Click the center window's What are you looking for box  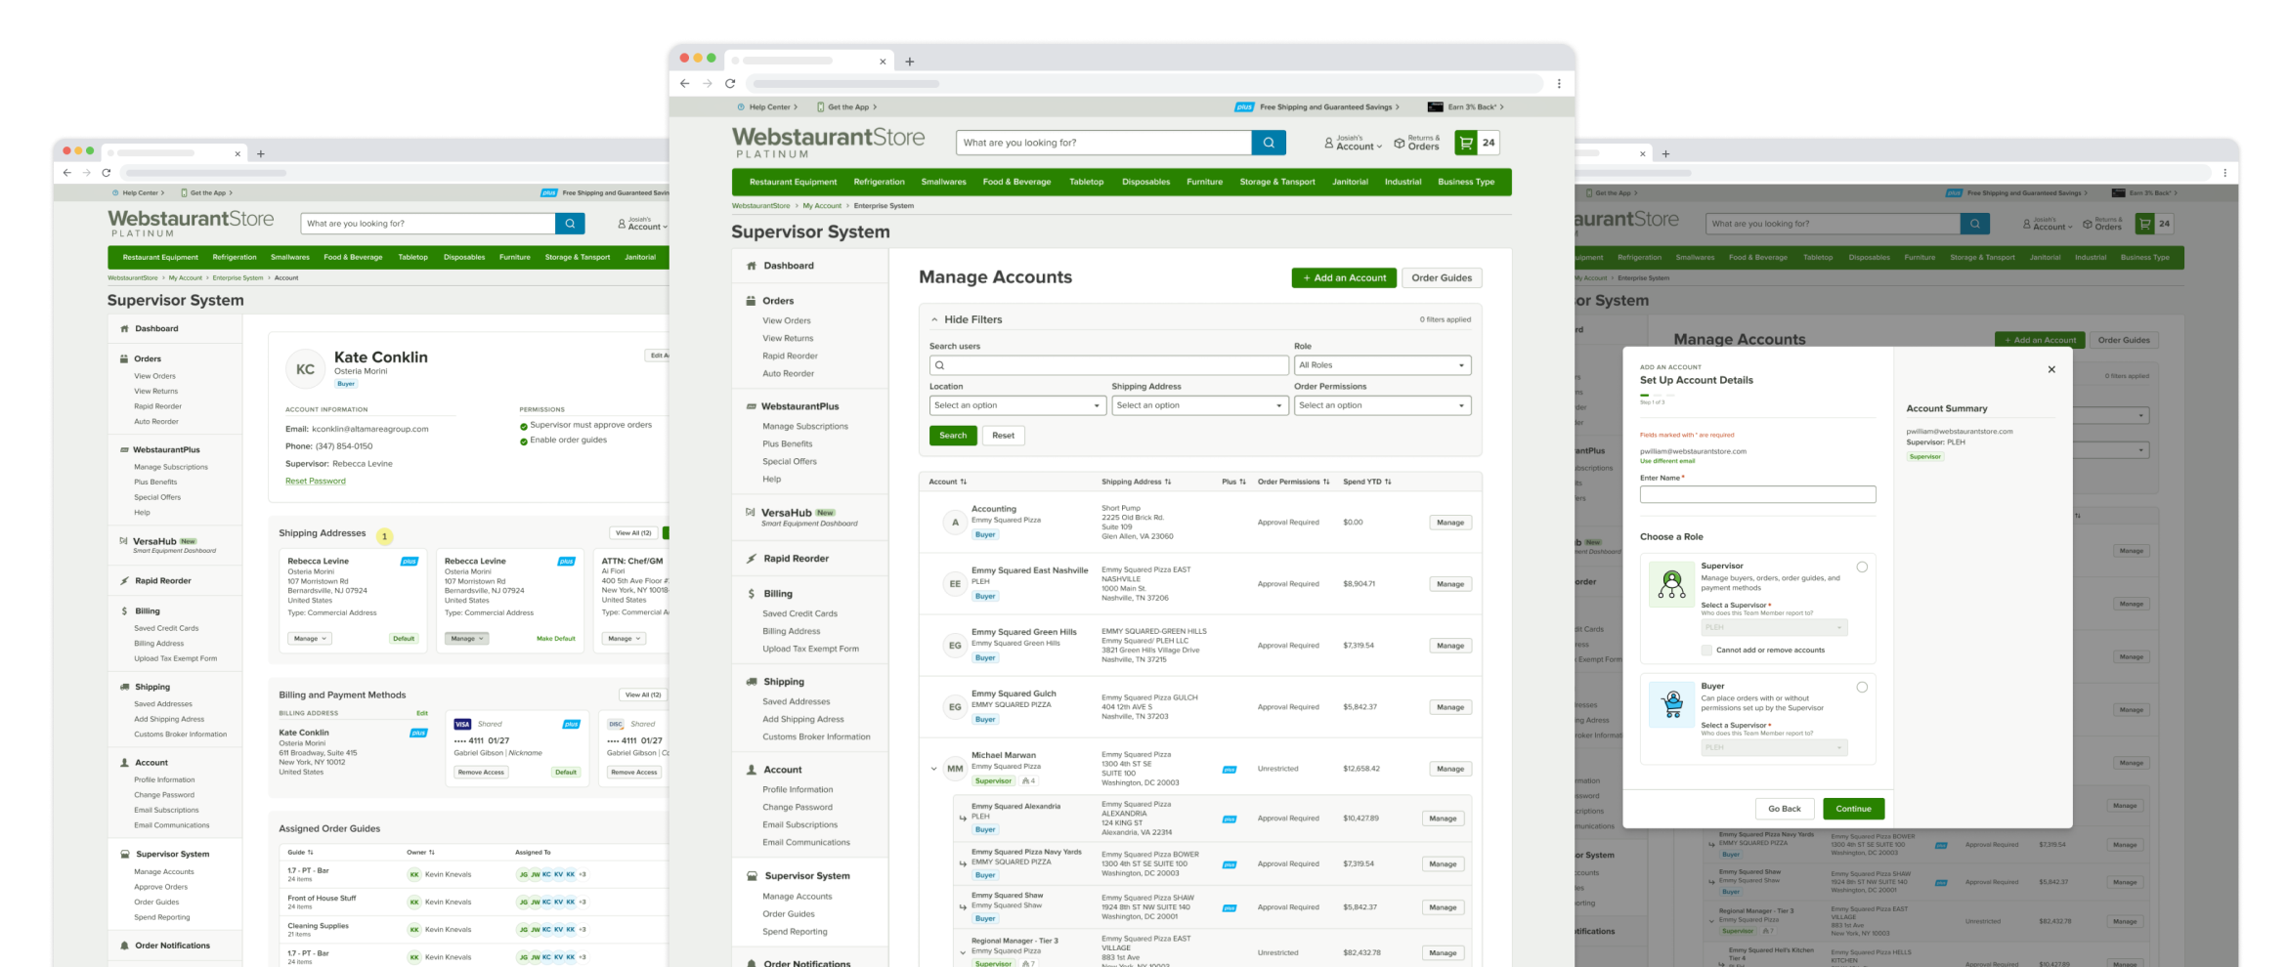tap(1103, 143)
